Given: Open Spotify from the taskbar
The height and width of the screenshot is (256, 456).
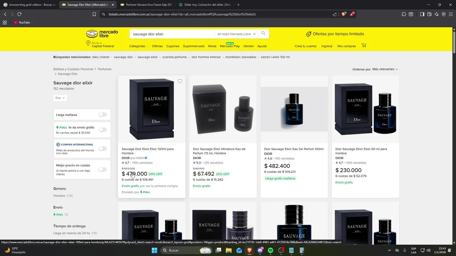Looking at the screenshot, I should [x=270, y=250].
